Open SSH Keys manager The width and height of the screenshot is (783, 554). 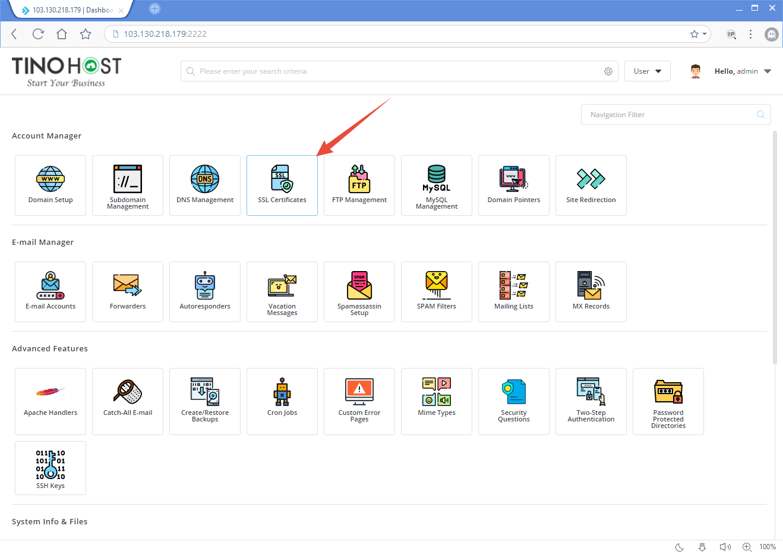coord(50,468)
